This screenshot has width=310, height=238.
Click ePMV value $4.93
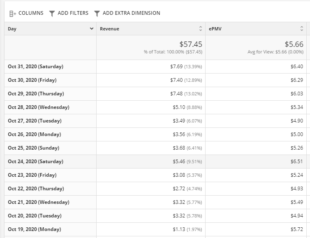(x=297, y=189)
